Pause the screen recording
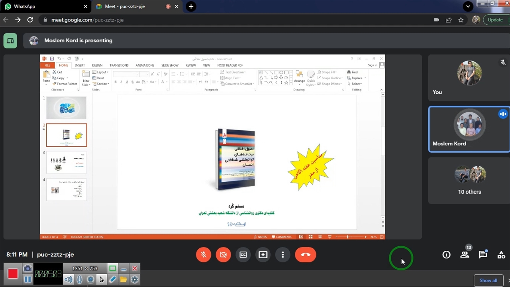Image resolution: width=510 pixels, height=287 pixels. [x=27, y=279]
